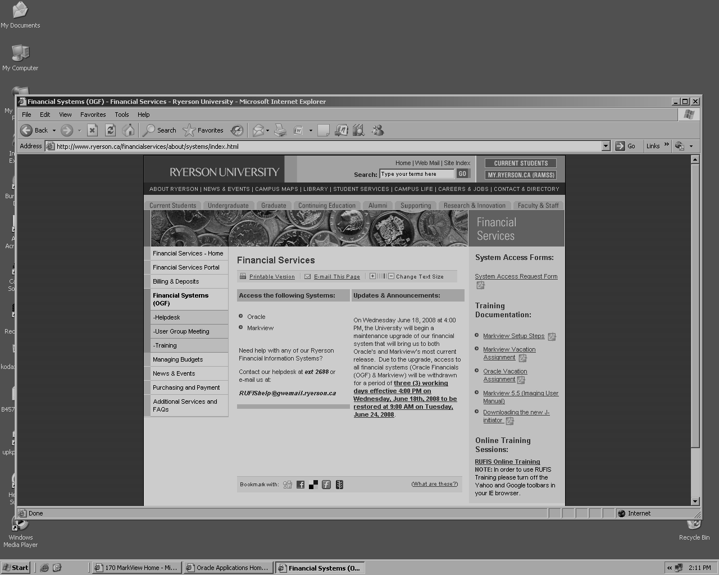
Task: Open the address bar dropdown arrow
Action: 606,146
